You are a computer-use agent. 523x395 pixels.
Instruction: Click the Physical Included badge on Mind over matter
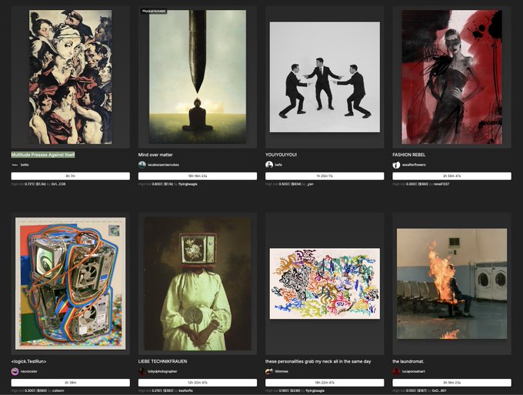pos(154,11)
